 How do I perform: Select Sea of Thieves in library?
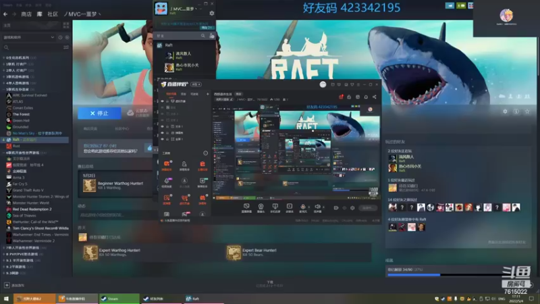[24, 216]
